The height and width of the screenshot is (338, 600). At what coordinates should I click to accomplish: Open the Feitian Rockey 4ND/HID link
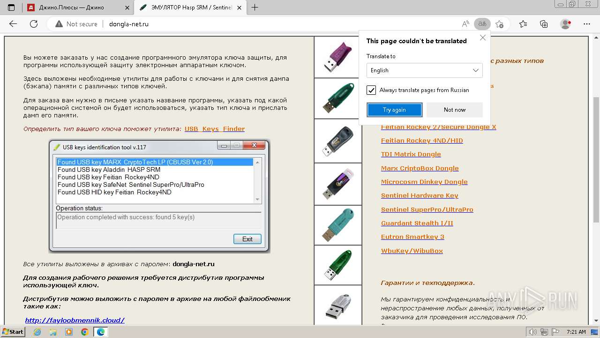(x=422, y=140)
